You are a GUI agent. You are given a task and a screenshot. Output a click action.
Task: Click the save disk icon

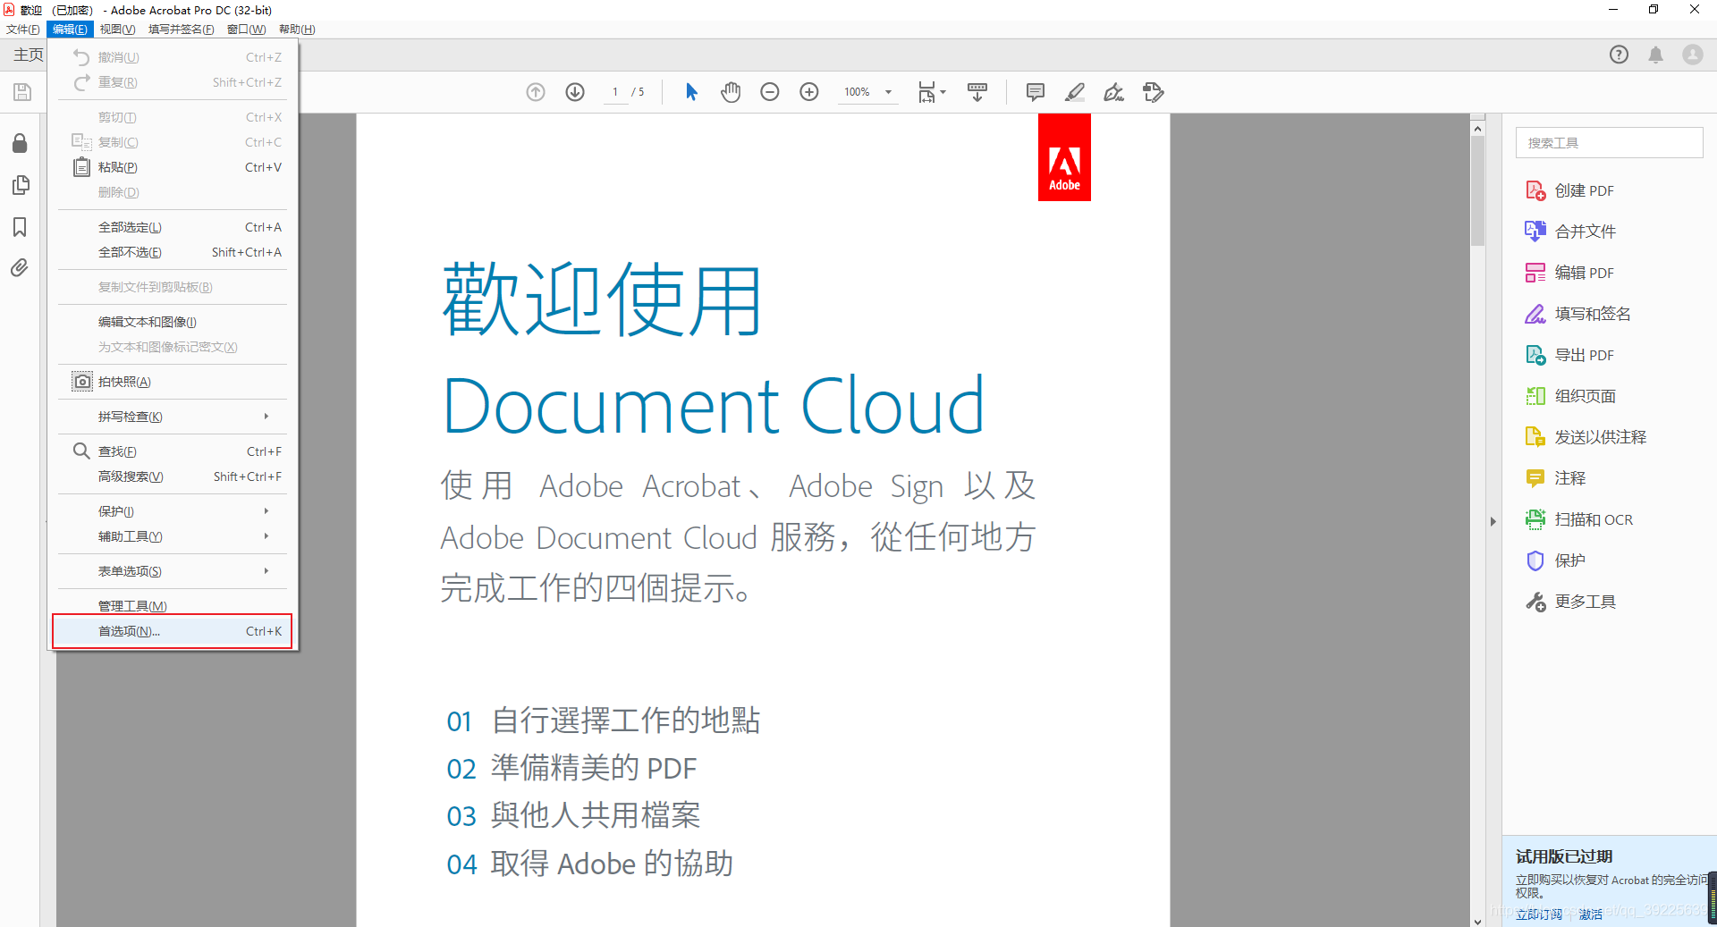(22, 92)
